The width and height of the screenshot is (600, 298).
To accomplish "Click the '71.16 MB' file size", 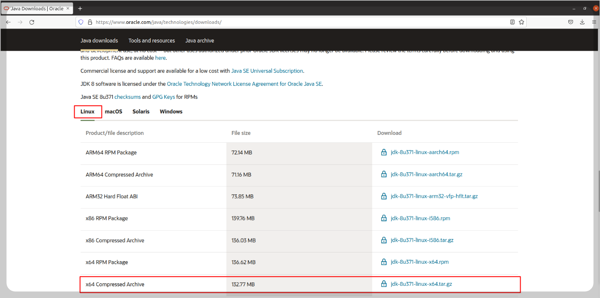I will point(241,175).
